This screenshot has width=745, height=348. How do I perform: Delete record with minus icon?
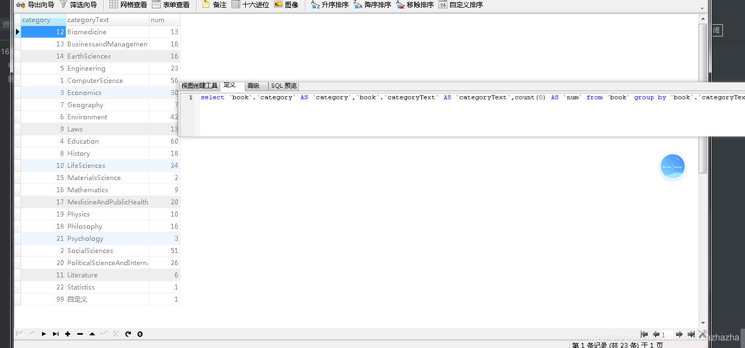point(80,334)
